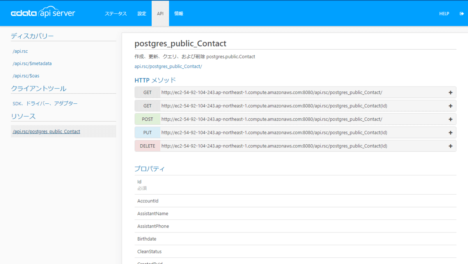Screen dimensions: 468x264
Task: Expand the DELETE method plus icon
Action: 450,146
